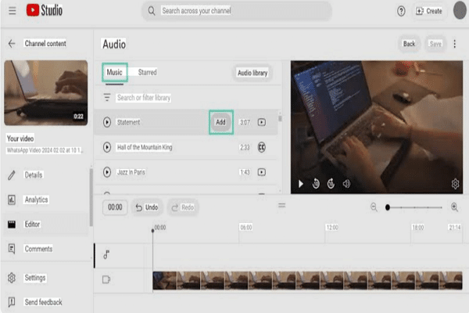The image size is (469, 313).
Task: Click the panel resize handle icon
Action: [x=281, y=205]
